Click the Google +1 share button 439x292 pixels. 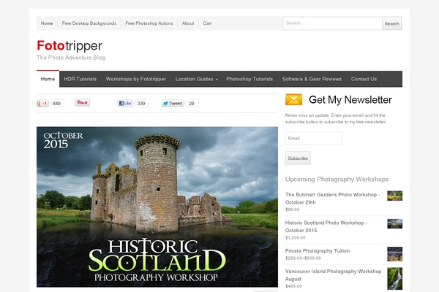pos(42,104)
